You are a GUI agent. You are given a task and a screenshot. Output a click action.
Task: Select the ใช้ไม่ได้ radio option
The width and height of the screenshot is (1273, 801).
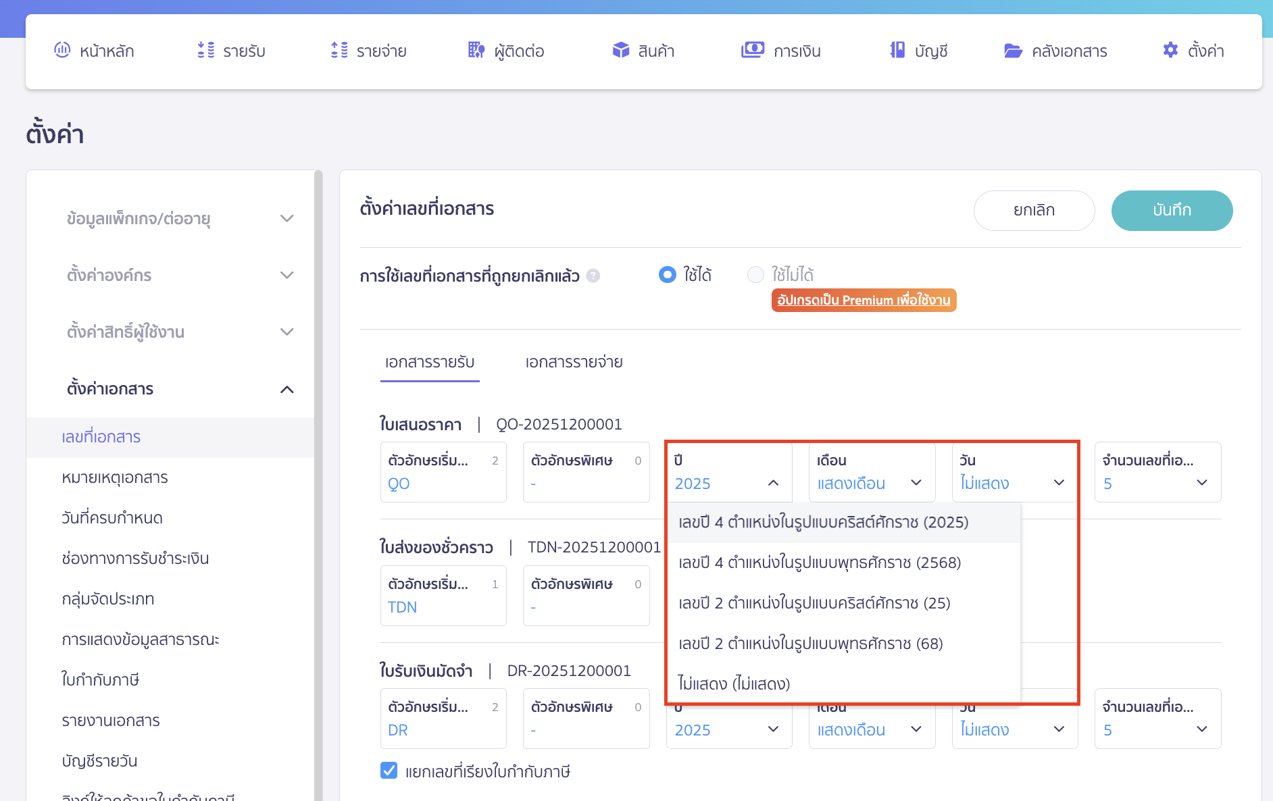pyautogui.click(x=757, y=275)
